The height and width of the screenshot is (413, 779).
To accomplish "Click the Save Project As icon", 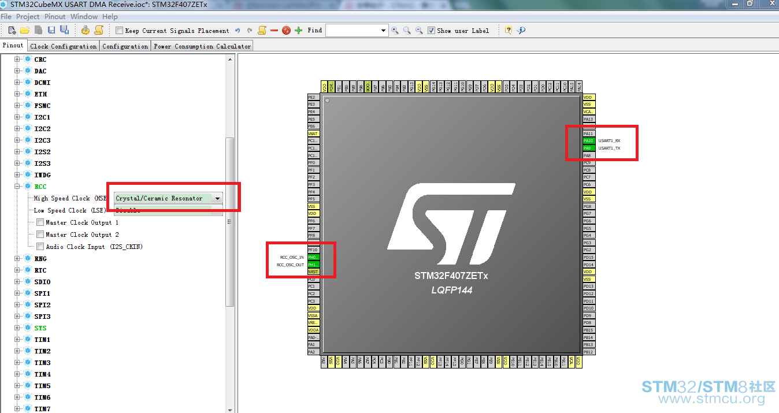I will (x=64, y=30).
